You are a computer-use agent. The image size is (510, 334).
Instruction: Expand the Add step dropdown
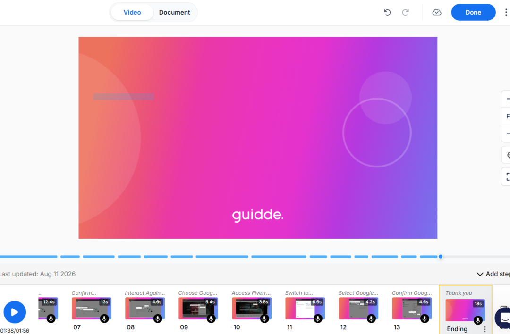(493, 274)
